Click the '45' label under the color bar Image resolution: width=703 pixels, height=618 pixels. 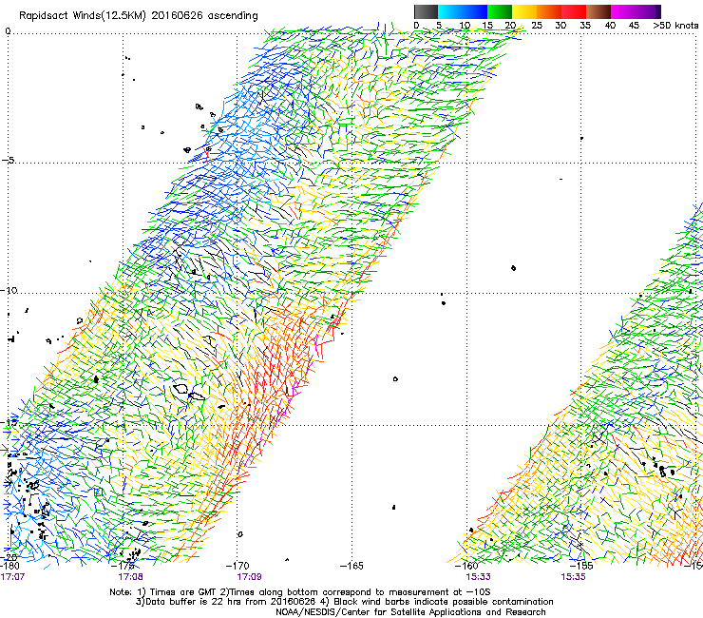[x=634, y=26]
